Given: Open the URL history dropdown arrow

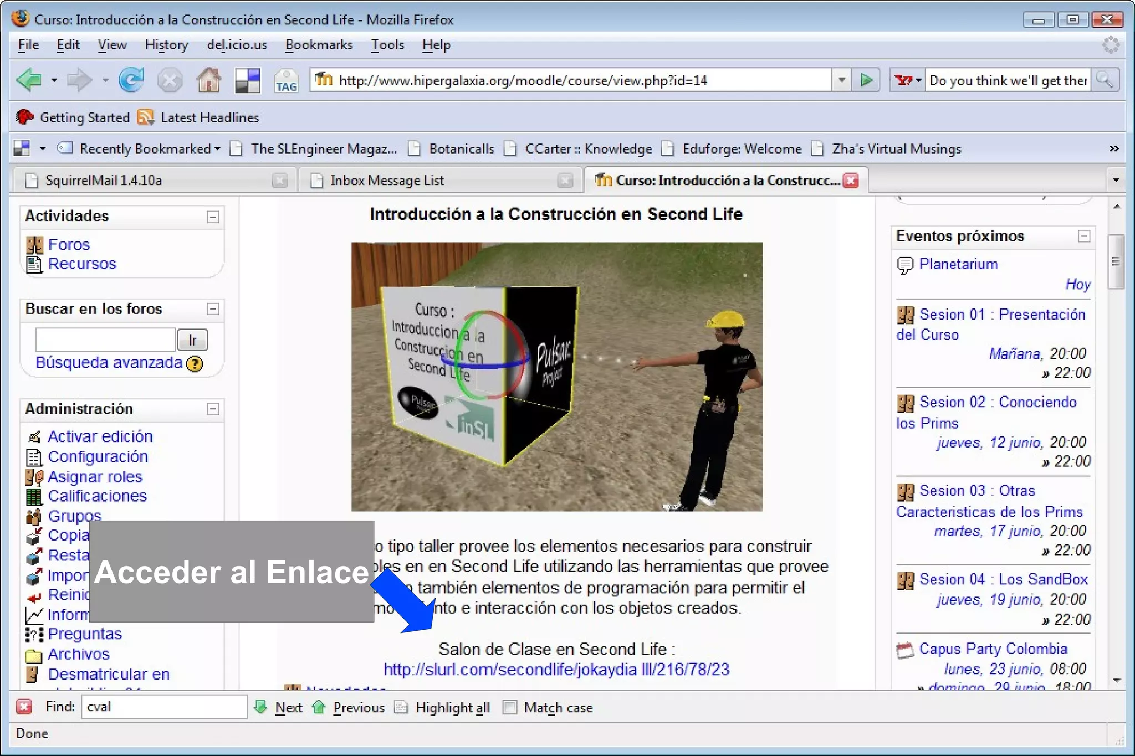Looking at the screenshot, I should coord(841,80).
